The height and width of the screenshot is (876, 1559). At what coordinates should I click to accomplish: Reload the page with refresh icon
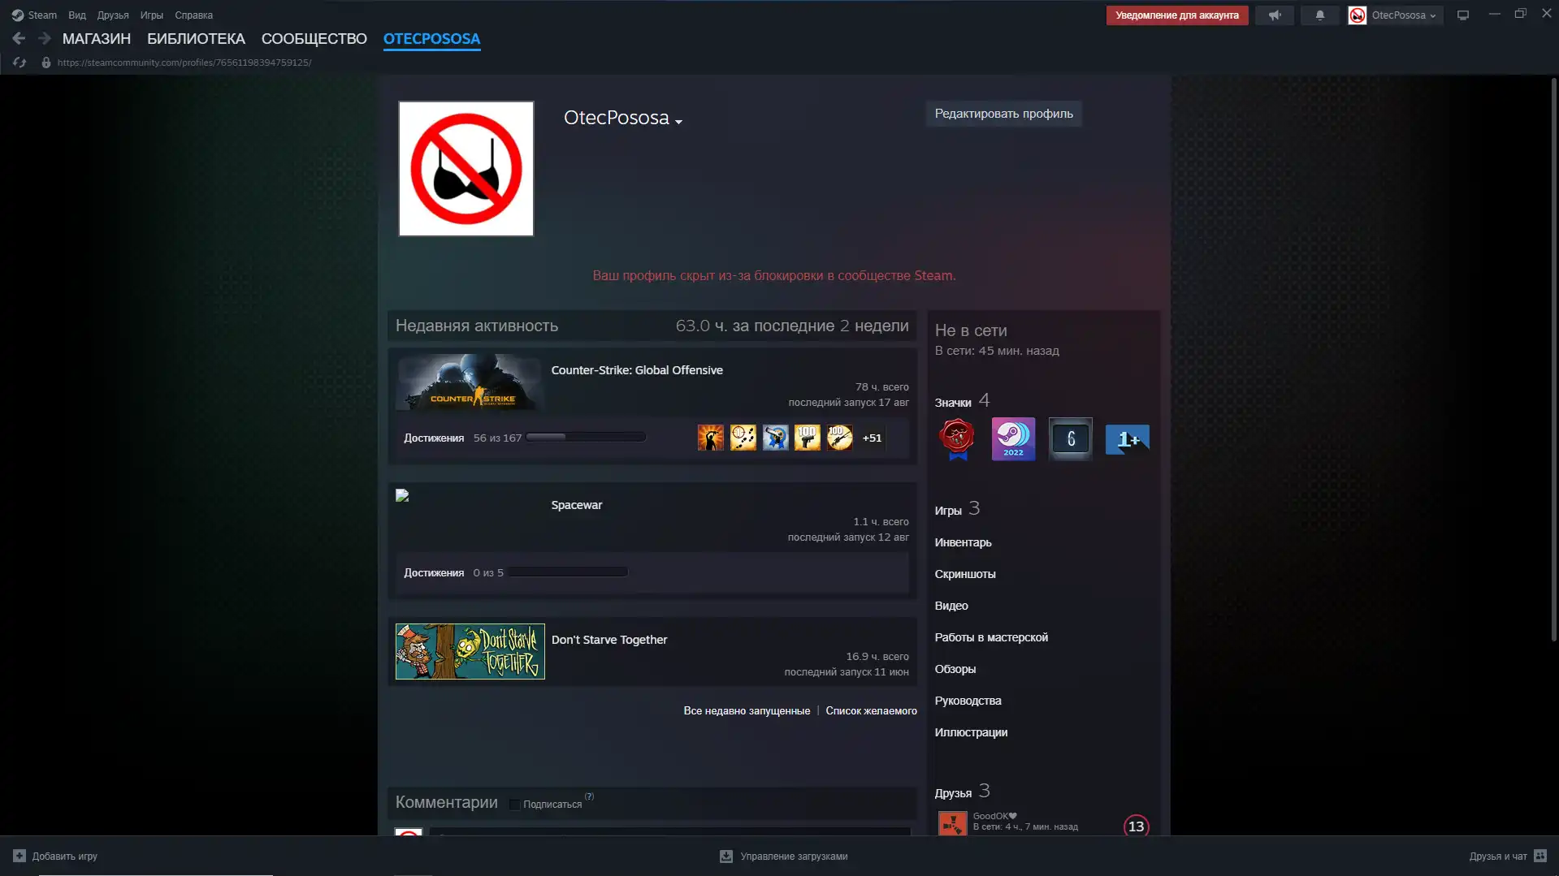tap(19, 63)
